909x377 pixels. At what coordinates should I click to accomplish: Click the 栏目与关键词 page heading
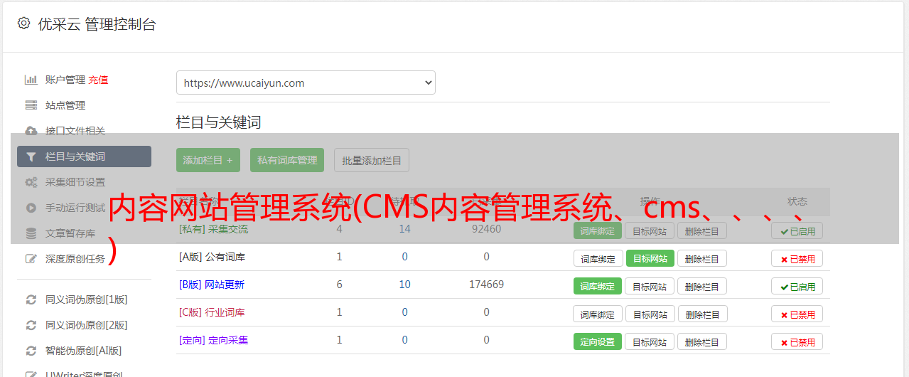[219, 122]
